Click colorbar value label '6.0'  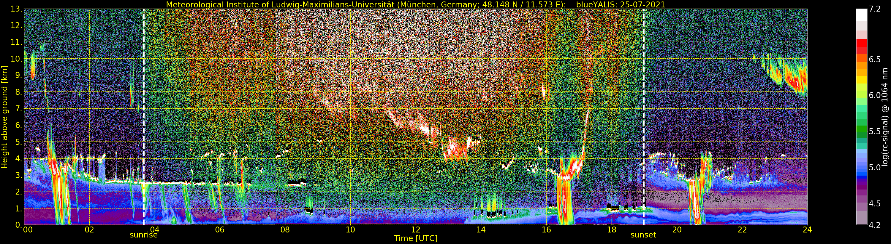tap(874, 95)
